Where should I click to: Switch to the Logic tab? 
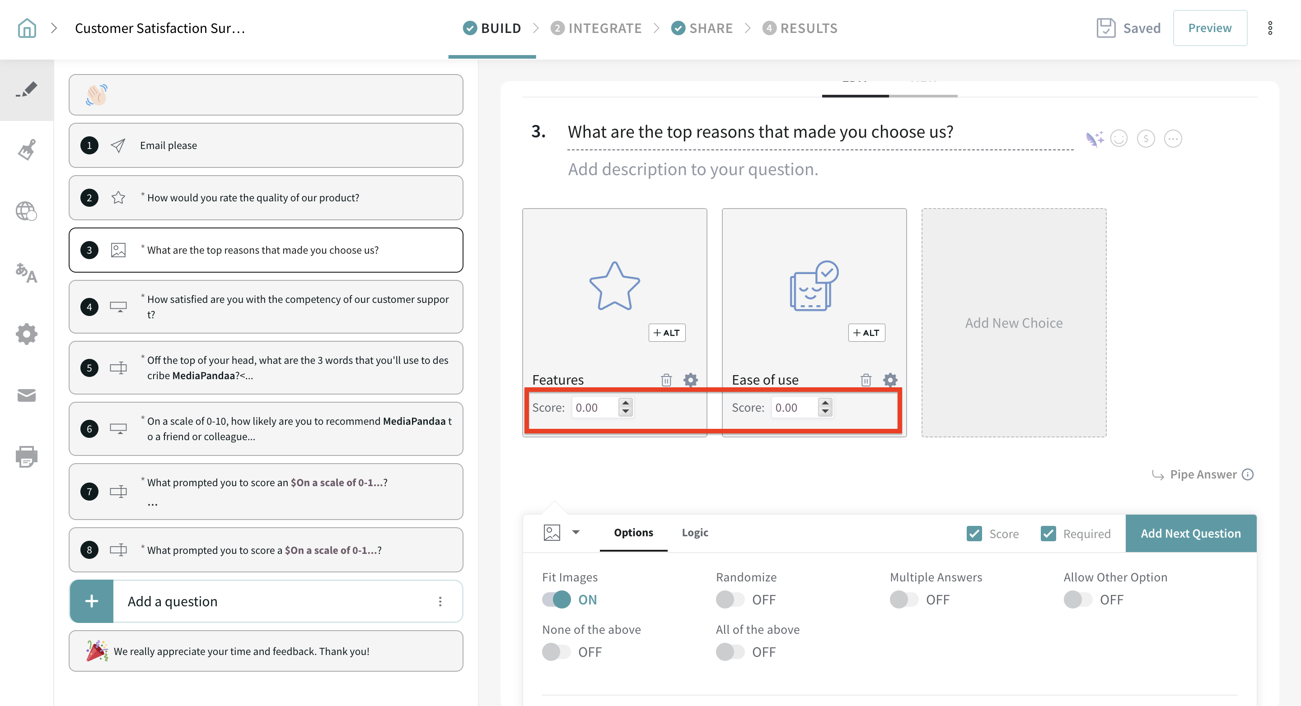click(694, 532)
